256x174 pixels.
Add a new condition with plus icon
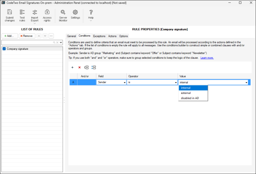[x=72, y=68]
